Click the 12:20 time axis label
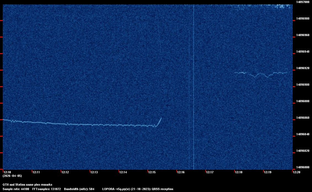Image resolution: width=312 pixels, height=192 pixels. click(297, 172)
